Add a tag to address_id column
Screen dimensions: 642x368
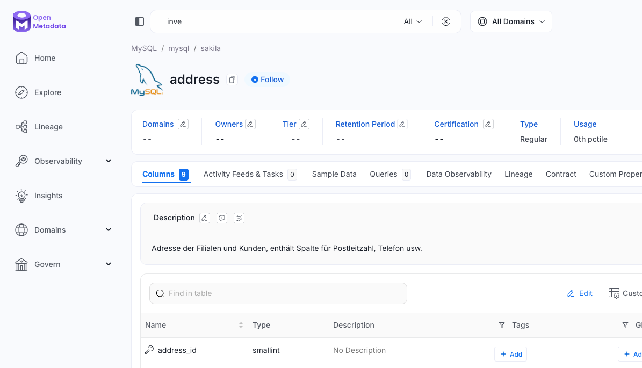pos(510,354)
